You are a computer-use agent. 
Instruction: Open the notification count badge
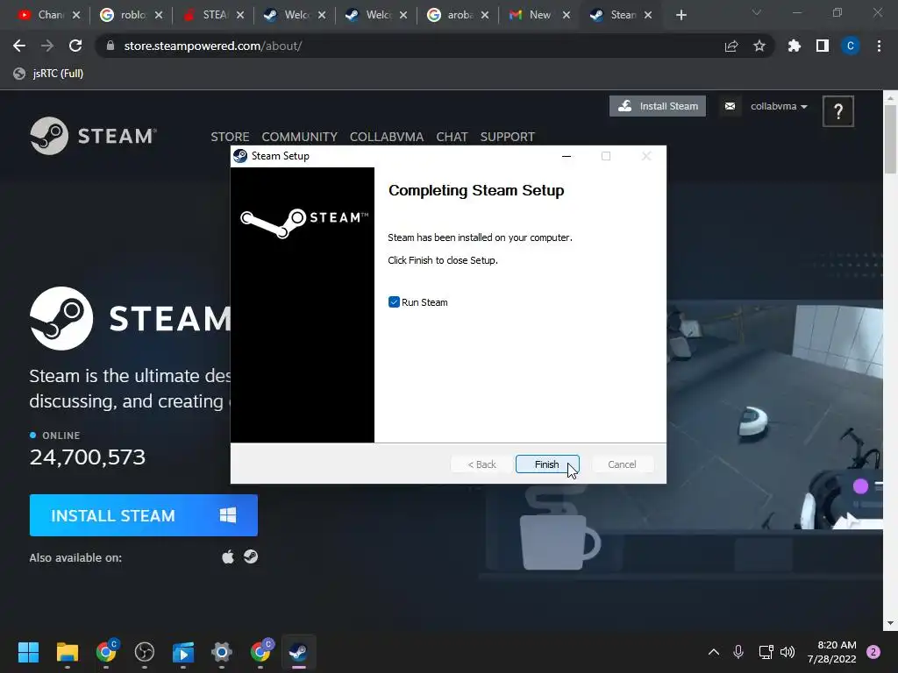tap(873, 652)
